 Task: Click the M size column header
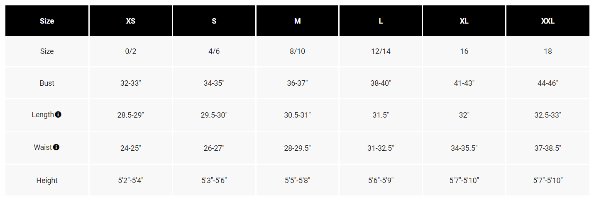[298, 21]
